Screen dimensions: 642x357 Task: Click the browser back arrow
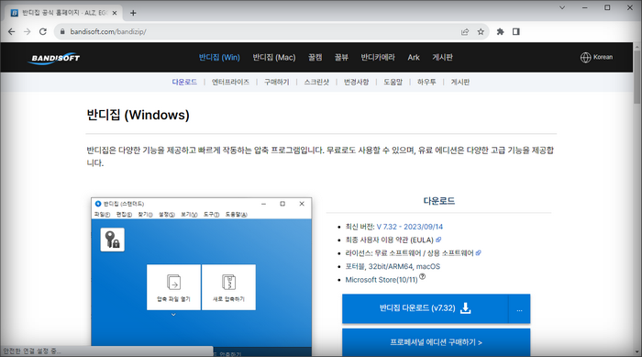pos(11,31)
